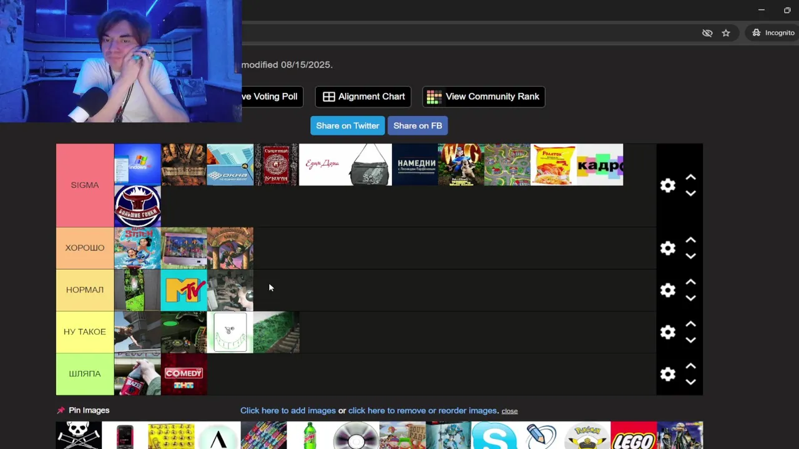This screenshot has width=799, height=449.
Task: Pick the MTV logo image
Action: 184,290
